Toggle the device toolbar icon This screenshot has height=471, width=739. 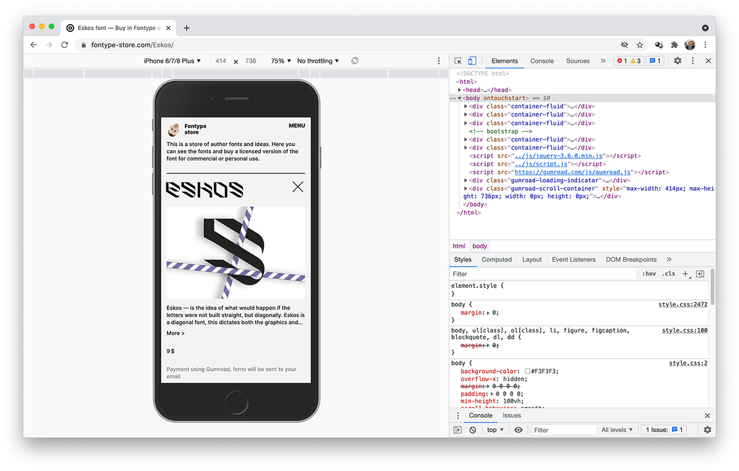click(x=472, y=61)
